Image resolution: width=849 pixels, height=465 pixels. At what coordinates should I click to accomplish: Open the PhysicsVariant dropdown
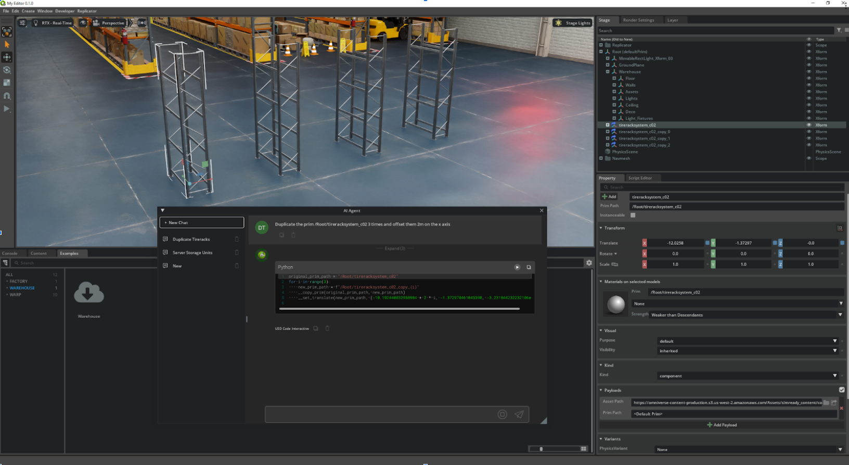tap(749, 449)
